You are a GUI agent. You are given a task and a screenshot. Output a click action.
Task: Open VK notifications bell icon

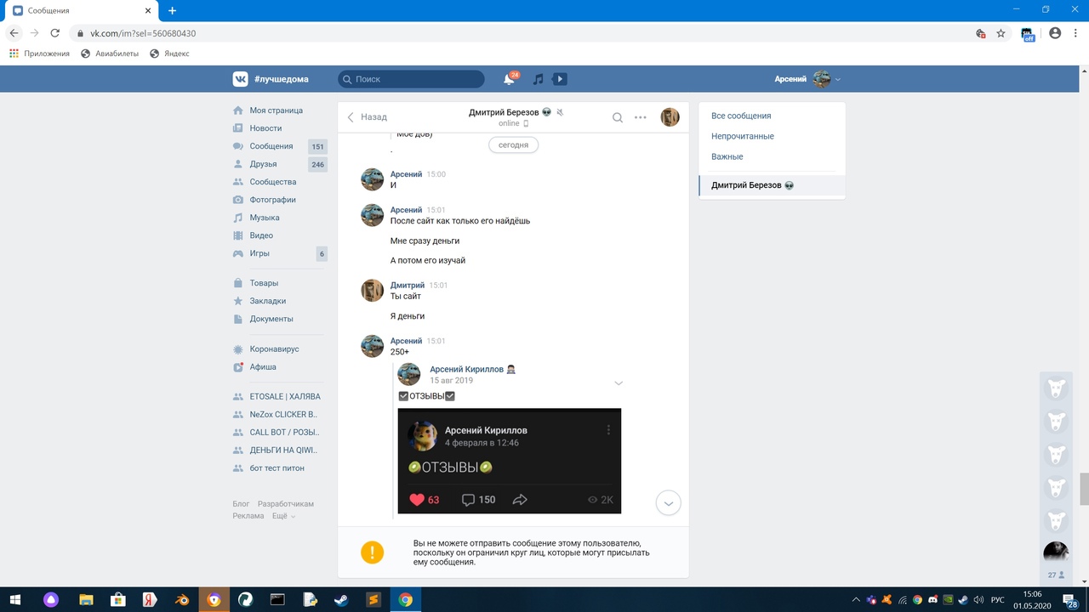pyautogui.click(x=509, y=79)
